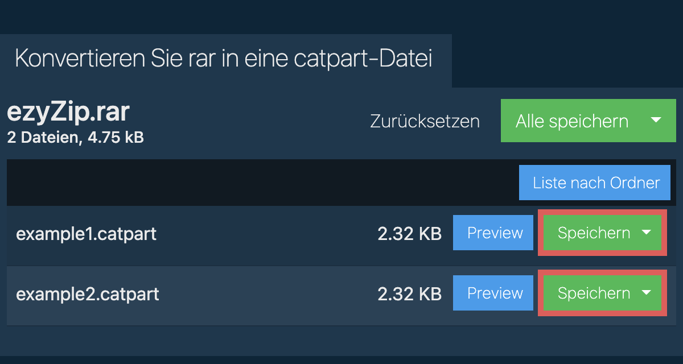Reset via the Zurücksetzen link
This screenshot has height=364, width=683.
coord(425,121)
